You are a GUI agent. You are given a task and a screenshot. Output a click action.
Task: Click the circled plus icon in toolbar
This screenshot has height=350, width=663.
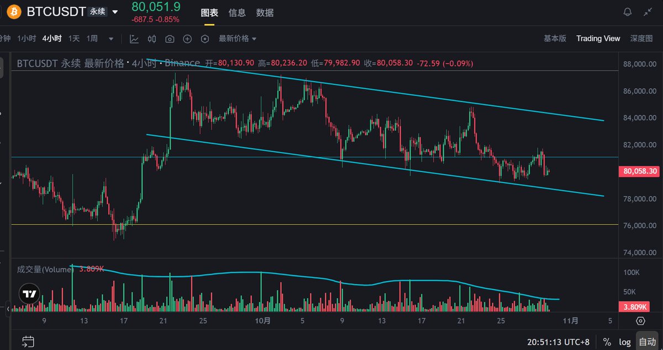tap(187, 39)
